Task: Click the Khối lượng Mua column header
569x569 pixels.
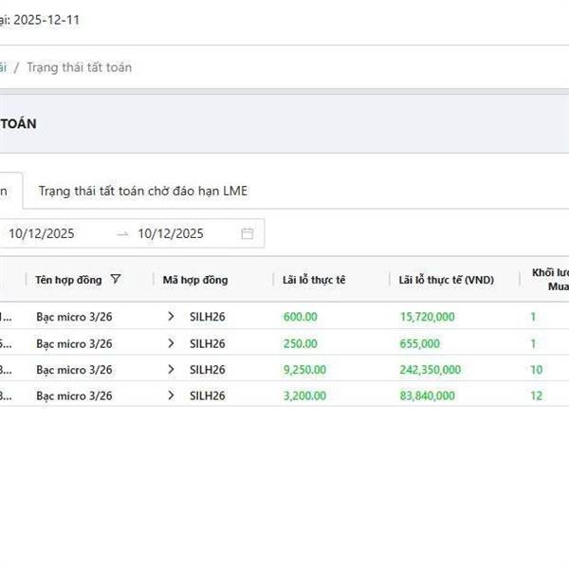Action: click(550, 279)
